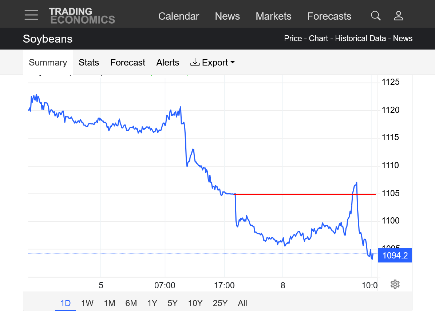
Task: Open the hamburger navigation menu
Action: [x=31, y=15]
